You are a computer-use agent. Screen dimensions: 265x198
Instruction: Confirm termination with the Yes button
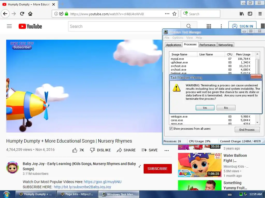point(205,108)
